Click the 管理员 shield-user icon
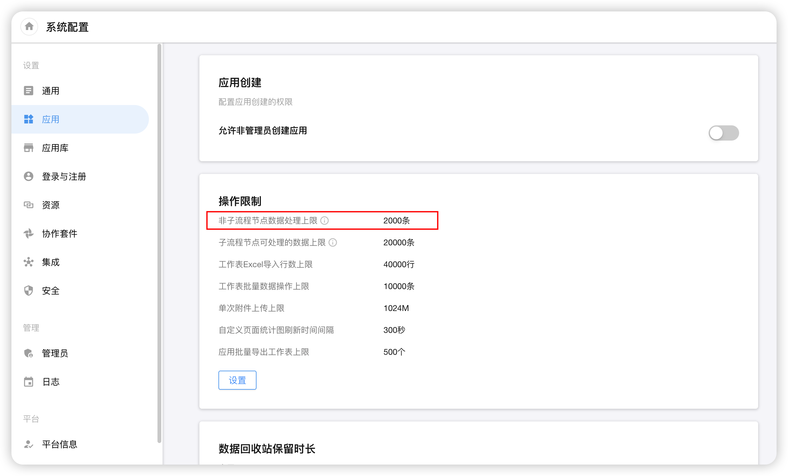The height and width of the screenshot is (476, 788). tap(29, 353)
